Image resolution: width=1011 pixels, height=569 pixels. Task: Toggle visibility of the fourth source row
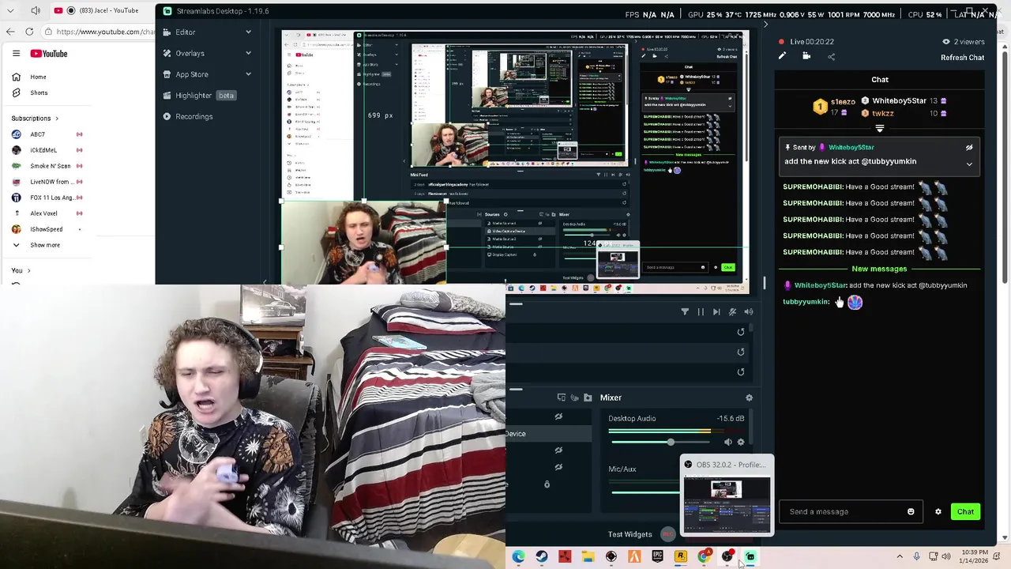558,467
